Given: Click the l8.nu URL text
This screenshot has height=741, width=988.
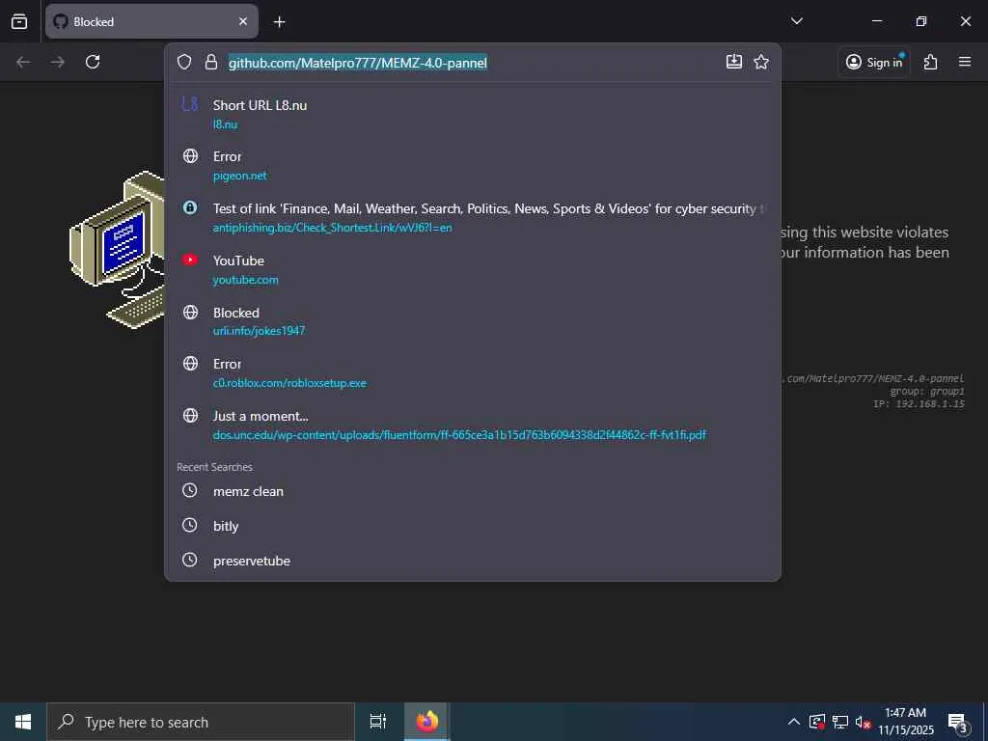Looking at the screenshot, I should [225, 124].
